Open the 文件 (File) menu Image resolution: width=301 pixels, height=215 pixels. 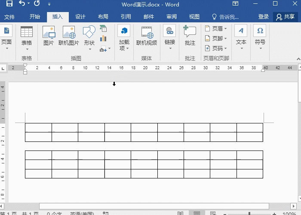[9, 17]
